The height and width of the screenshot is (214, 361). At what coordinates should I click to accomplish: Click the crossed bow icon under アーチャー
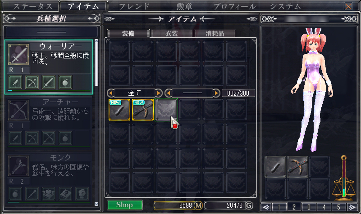tap(49, 138)
